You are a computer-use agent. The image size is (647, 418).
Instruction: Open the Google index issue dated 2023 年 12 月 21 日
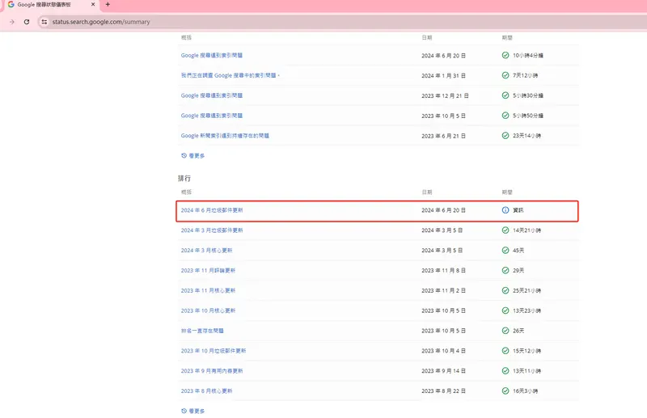tap(212, 95)
